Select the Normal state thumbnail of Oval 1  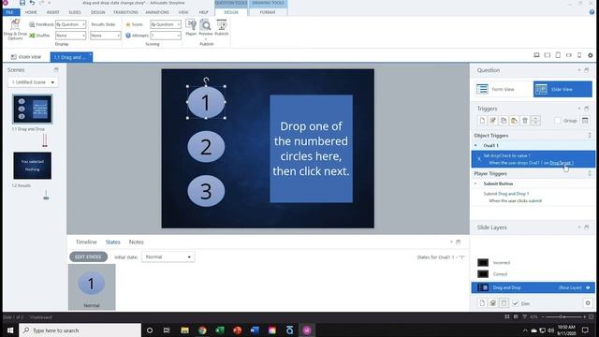92,287
